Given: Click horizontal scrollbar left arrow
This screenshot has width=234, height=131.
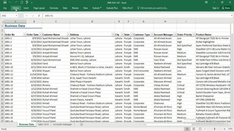Looking at the screenshot, I should (x=144, y=124).
